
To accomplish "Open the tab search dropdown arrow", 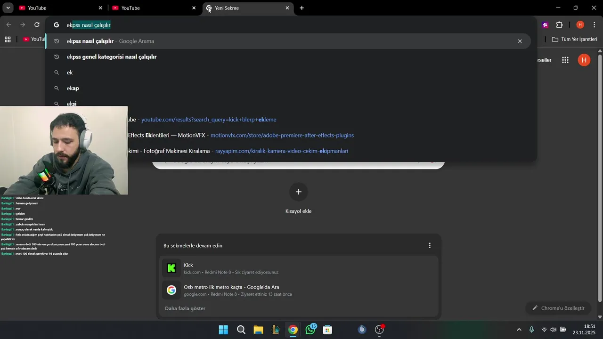I will [8, 8].
